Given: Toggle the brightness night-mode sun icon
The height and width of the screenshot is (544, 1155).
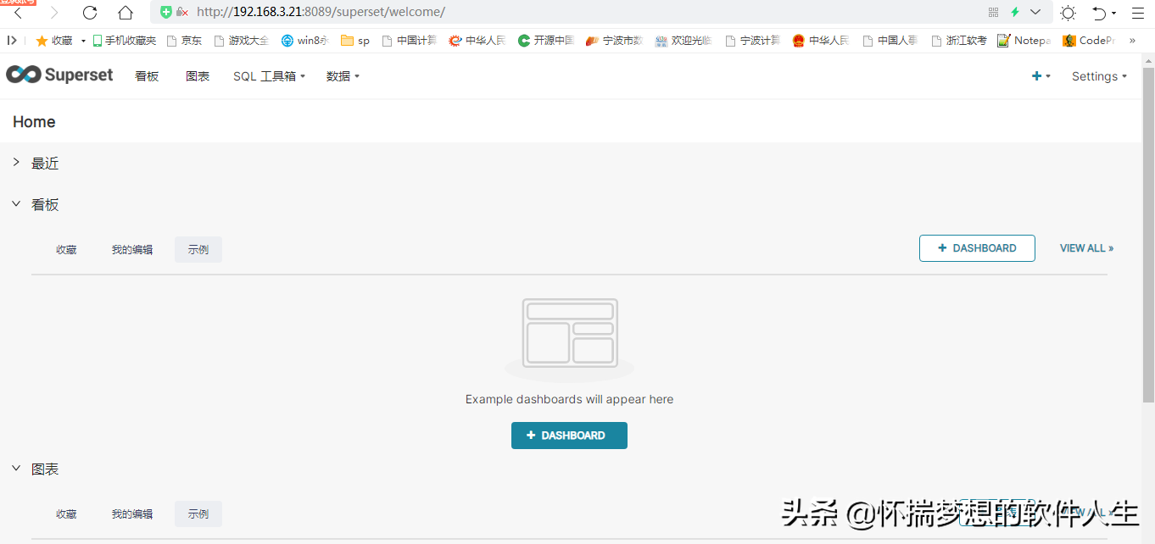Looking at the screenshot, I should pyautogui.click(x=1069, y=13).
